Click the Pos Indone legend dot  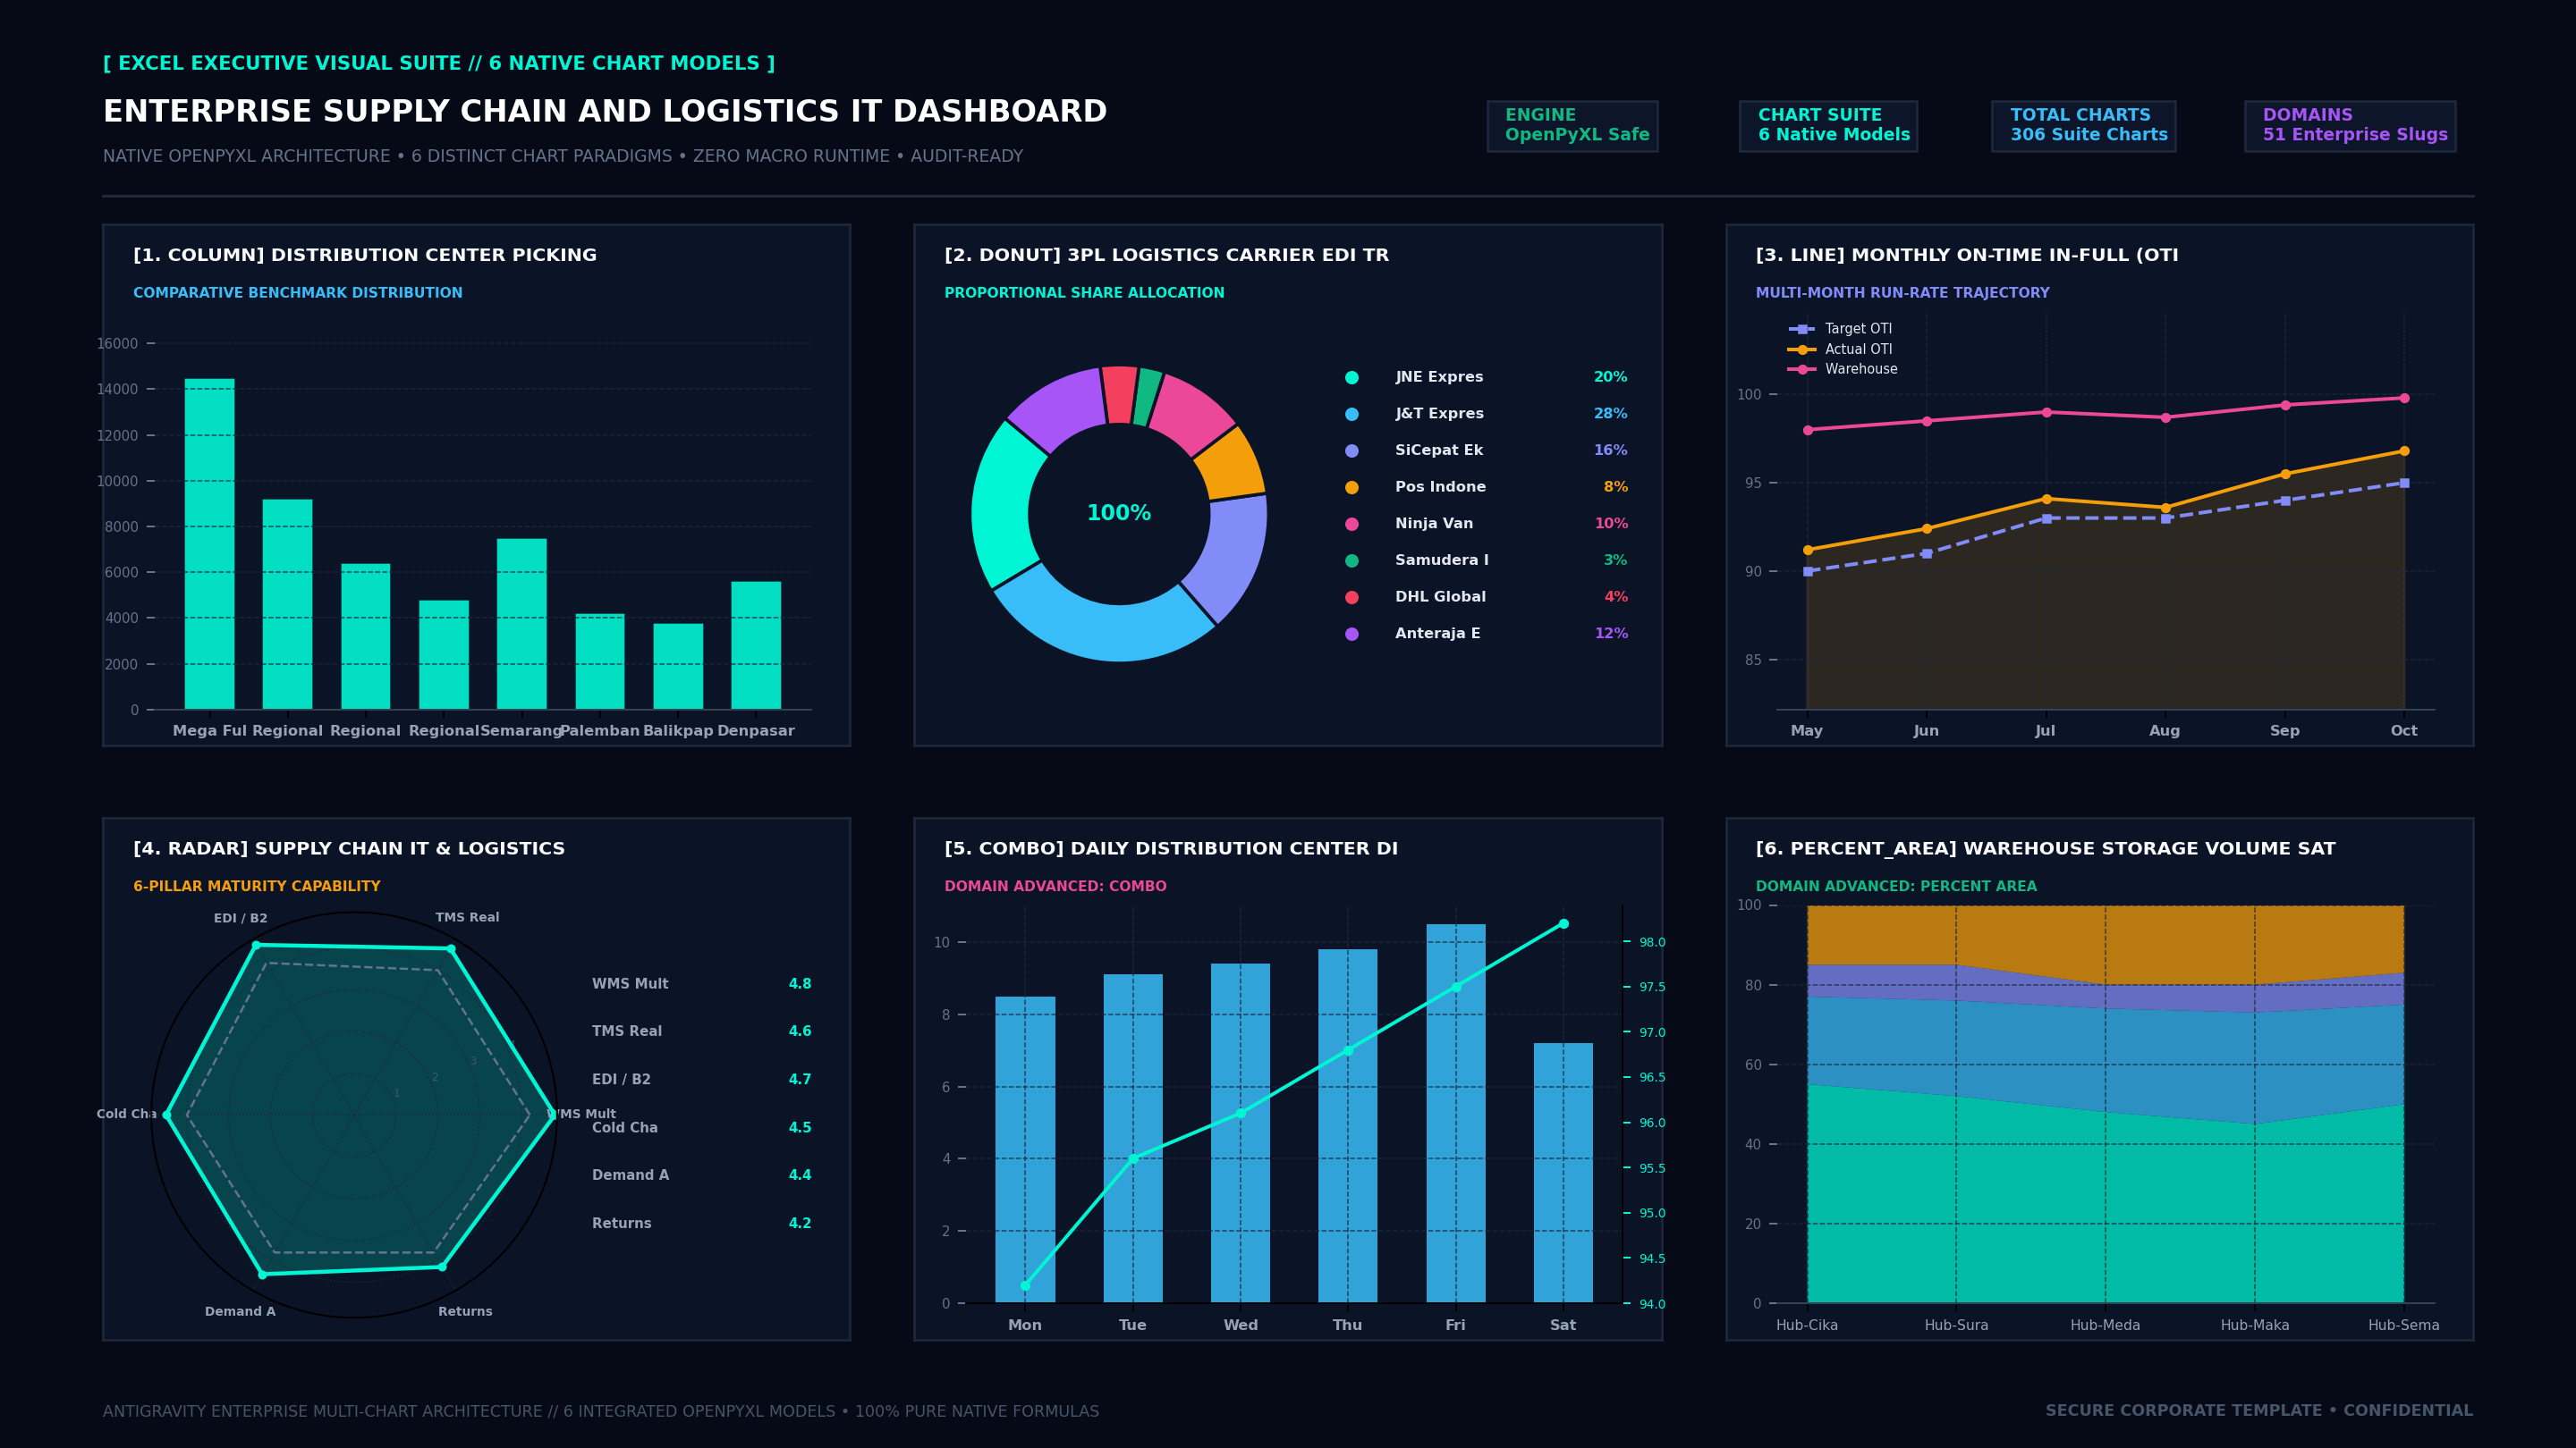point(1352,488)
